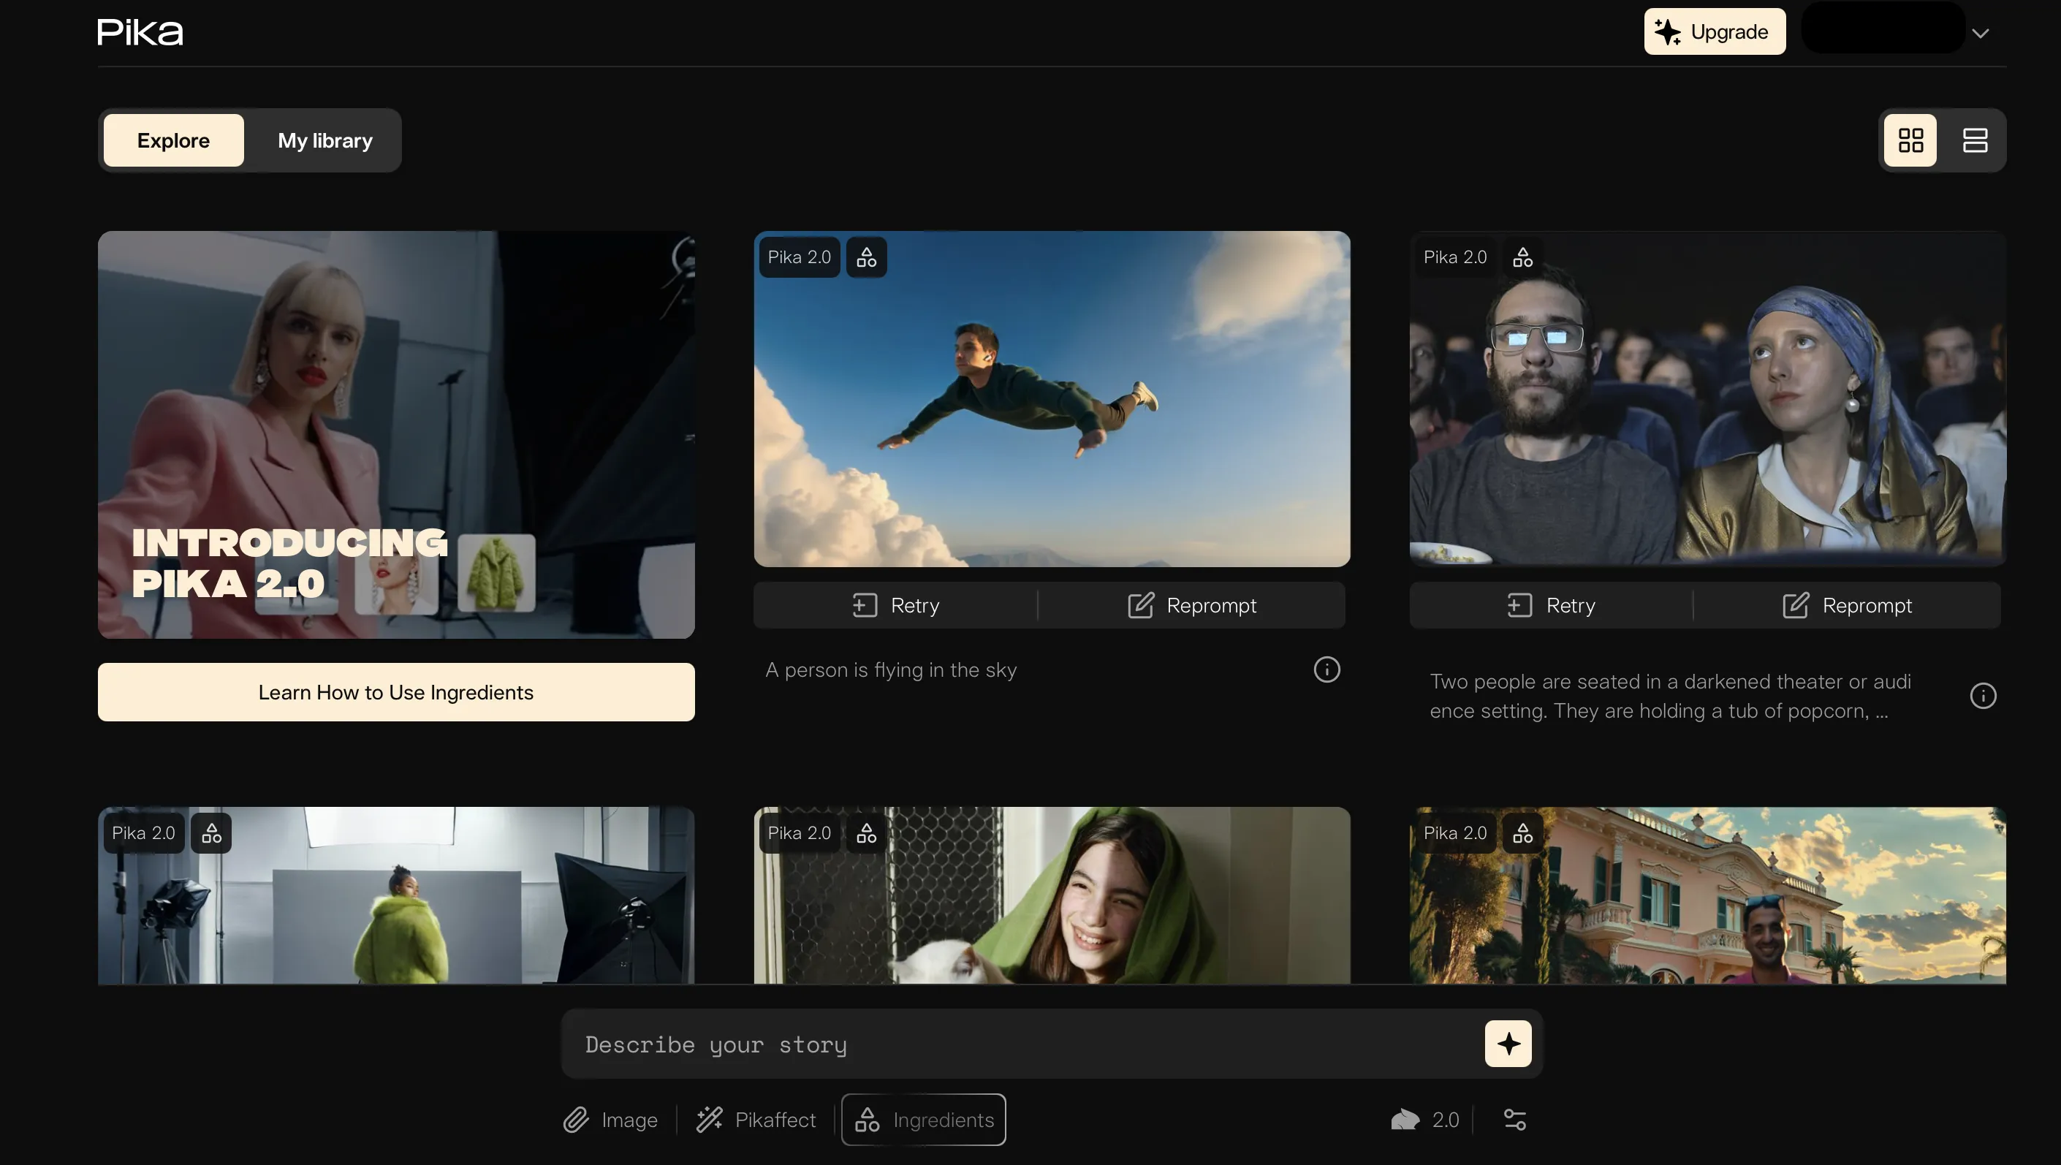Open the Introducing Pika 2.0 video thumbnail

[396, 434]
